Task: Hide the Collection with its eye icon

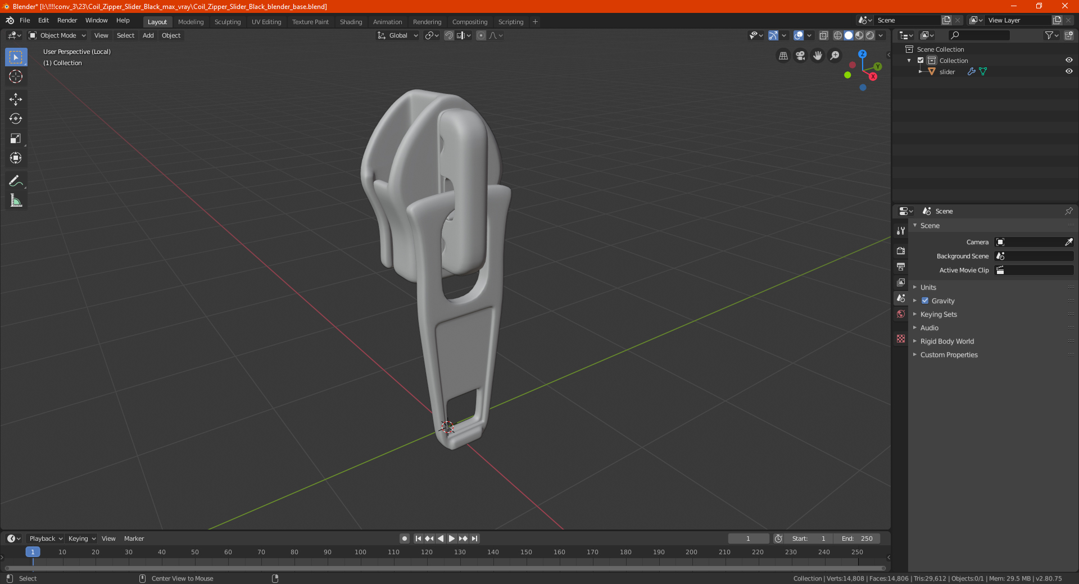Action: click(x=1069, y=60)
